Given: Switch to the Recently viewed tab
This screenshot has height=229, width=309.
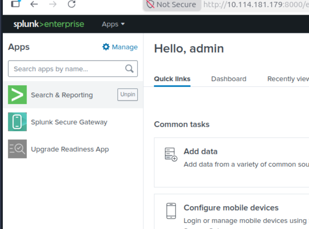Looking at the screenshot, I should tap(288, 79).
